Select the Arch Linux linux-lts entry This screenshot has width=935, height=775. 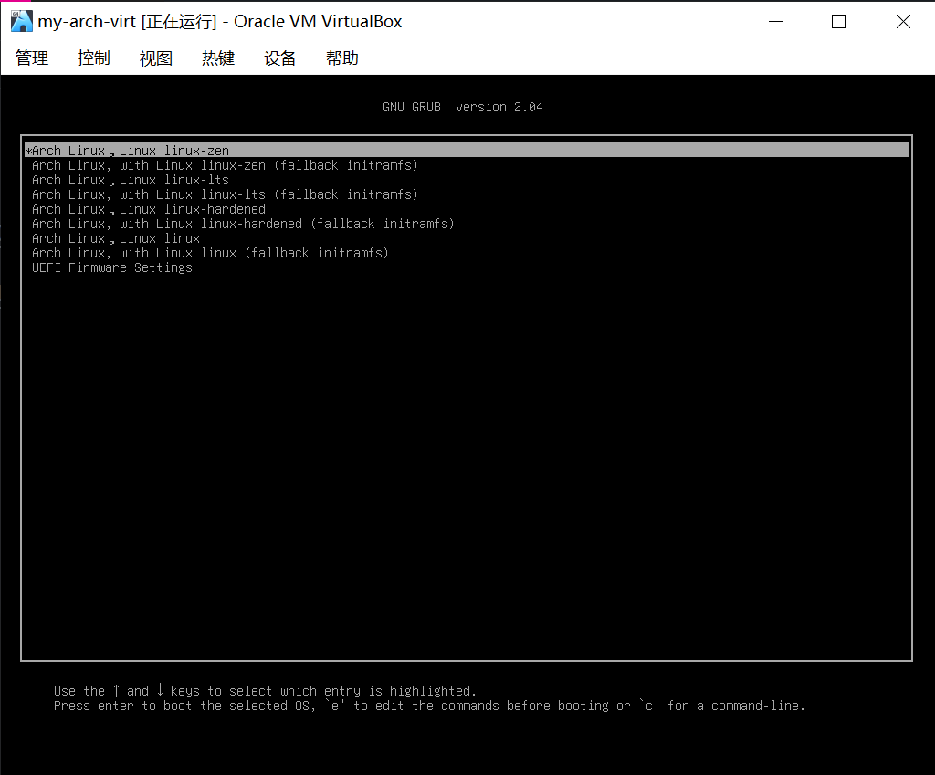click(130, 179)
